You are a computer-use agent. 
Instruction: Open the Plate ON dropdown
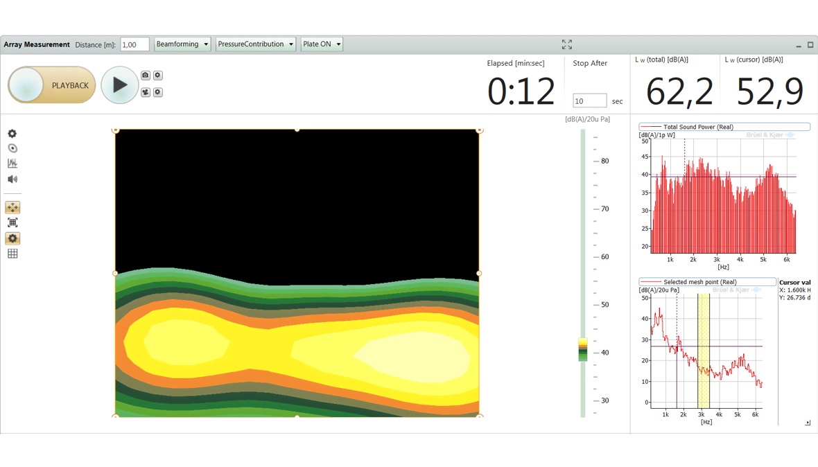pyautogui.click(x=322, y=44)
